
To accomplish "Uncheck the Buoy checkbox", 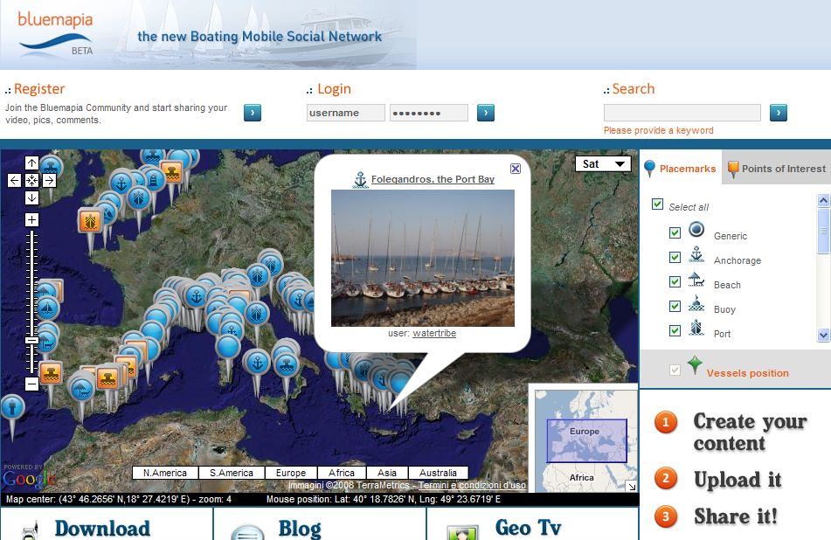I will [x=675, y=306].
